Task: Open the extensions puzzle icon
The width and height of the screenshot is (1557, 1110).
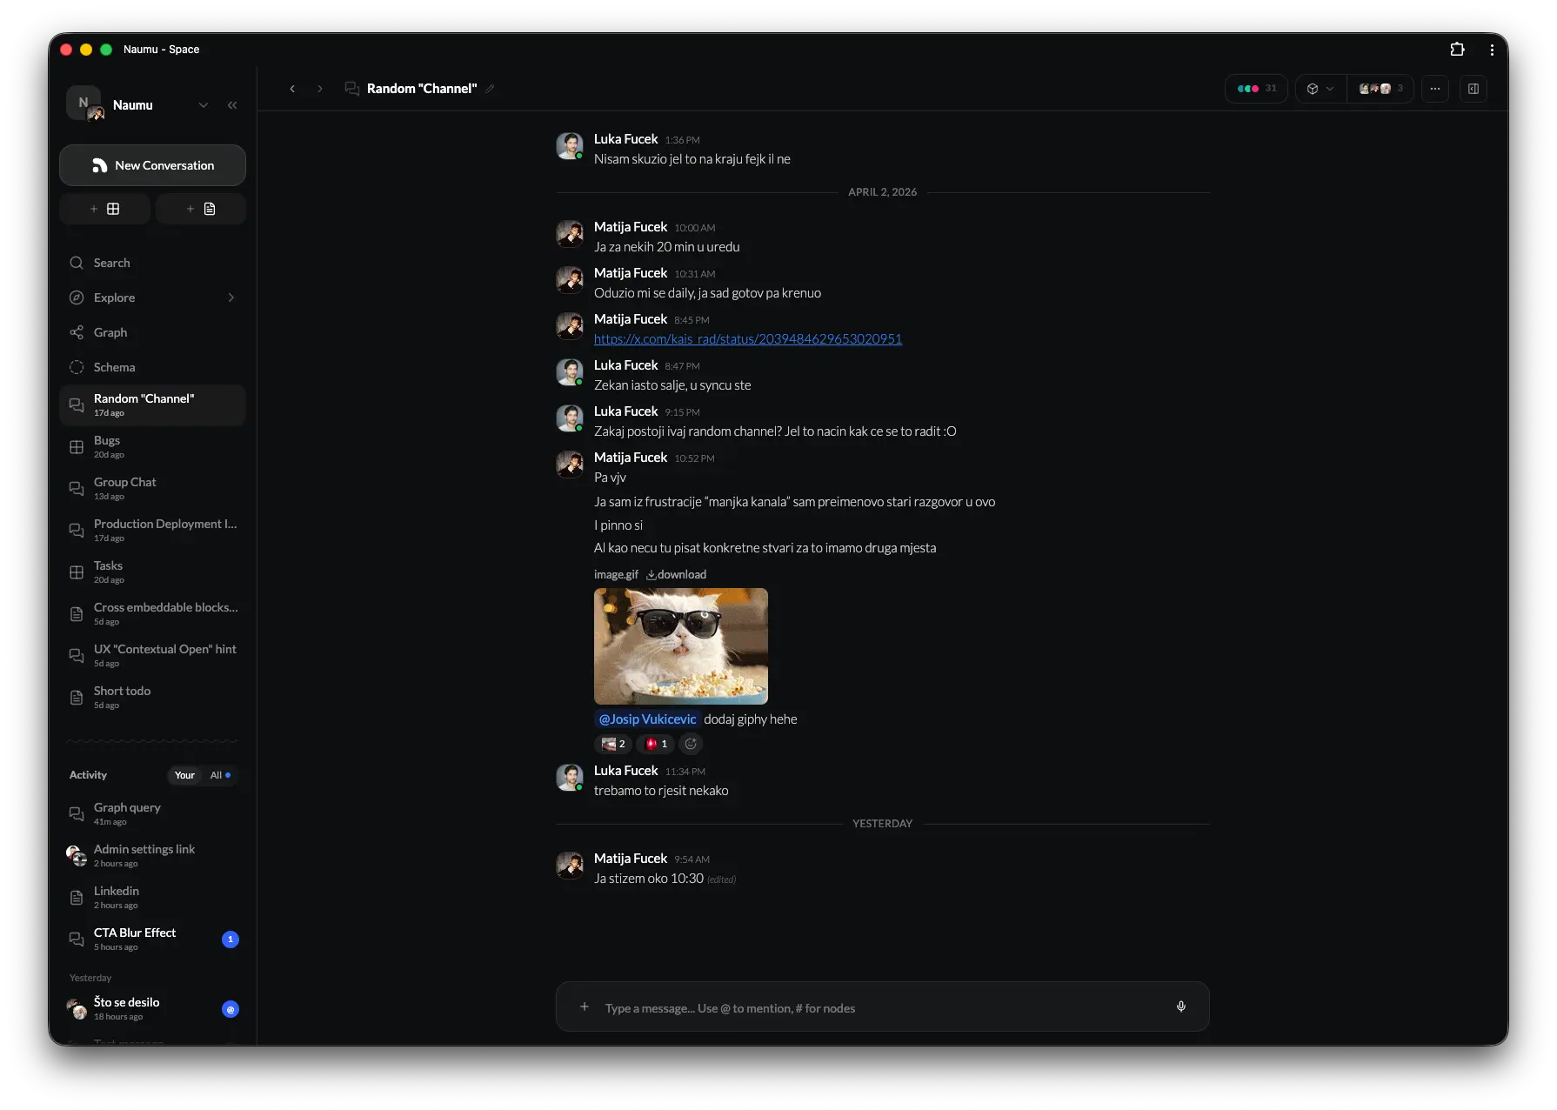Action: point(1457,50)
